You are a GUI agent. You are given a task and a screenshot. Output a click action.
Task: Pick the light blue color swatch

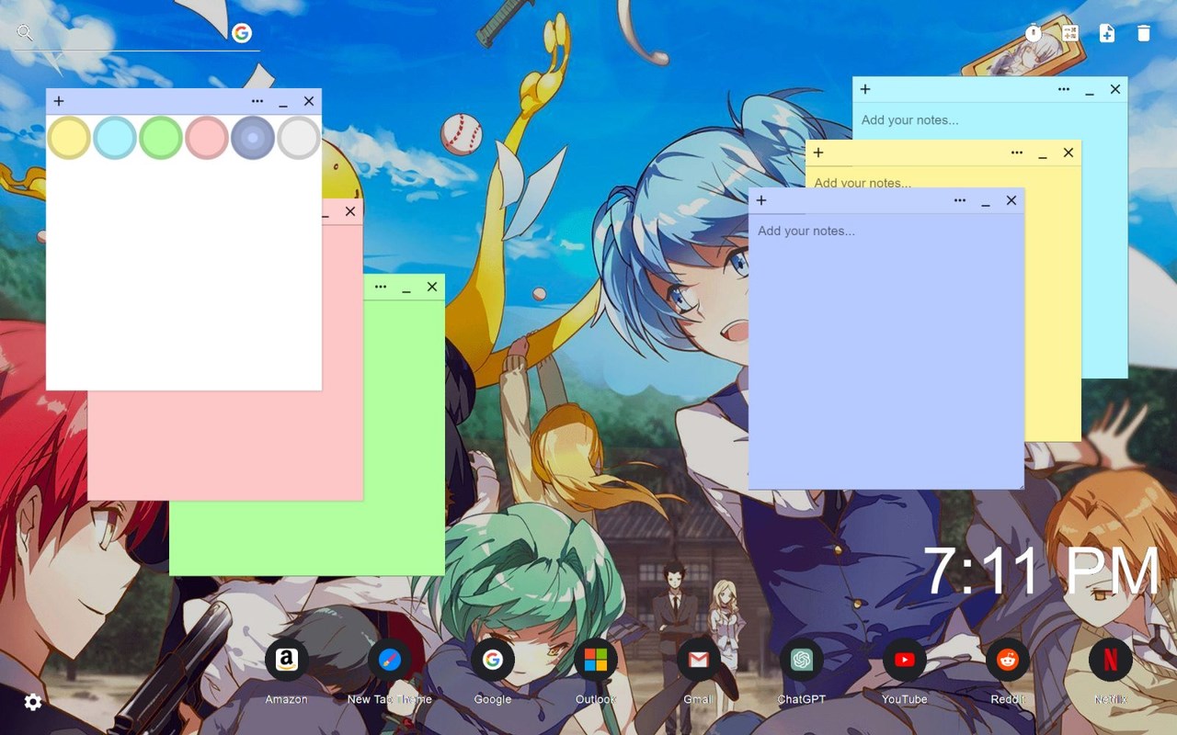115,138
